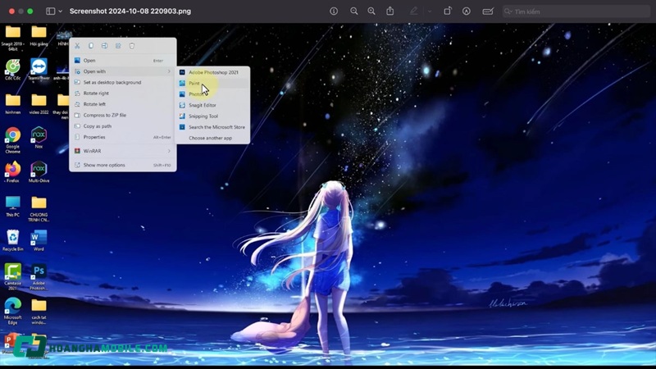
Task: Click the Delete trash icon in context menu
Action: point(132,46)
